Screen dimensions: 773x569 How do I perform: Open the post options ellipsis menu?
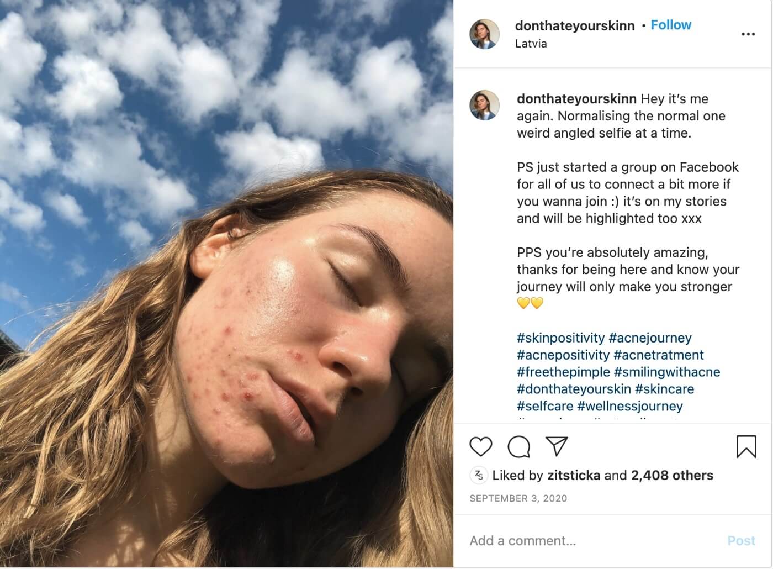click(748, 34)
